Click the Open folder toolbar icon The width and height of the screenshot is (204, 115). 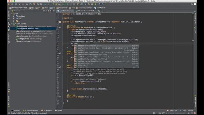pyautogui.click(x=9, y=4)
